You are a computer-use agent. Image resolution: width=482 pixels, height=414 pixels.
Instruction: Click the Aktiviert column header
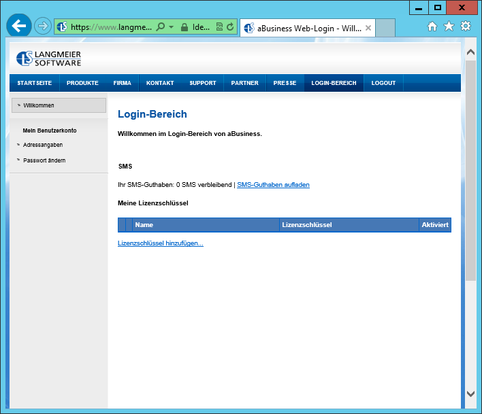coord(435,225)
